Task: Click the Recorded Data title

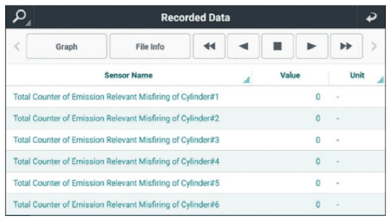Action: coord(195,18)
